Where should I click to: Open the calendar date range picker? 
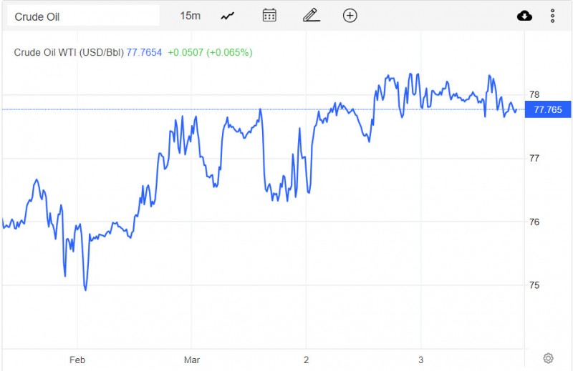point(269,16)
